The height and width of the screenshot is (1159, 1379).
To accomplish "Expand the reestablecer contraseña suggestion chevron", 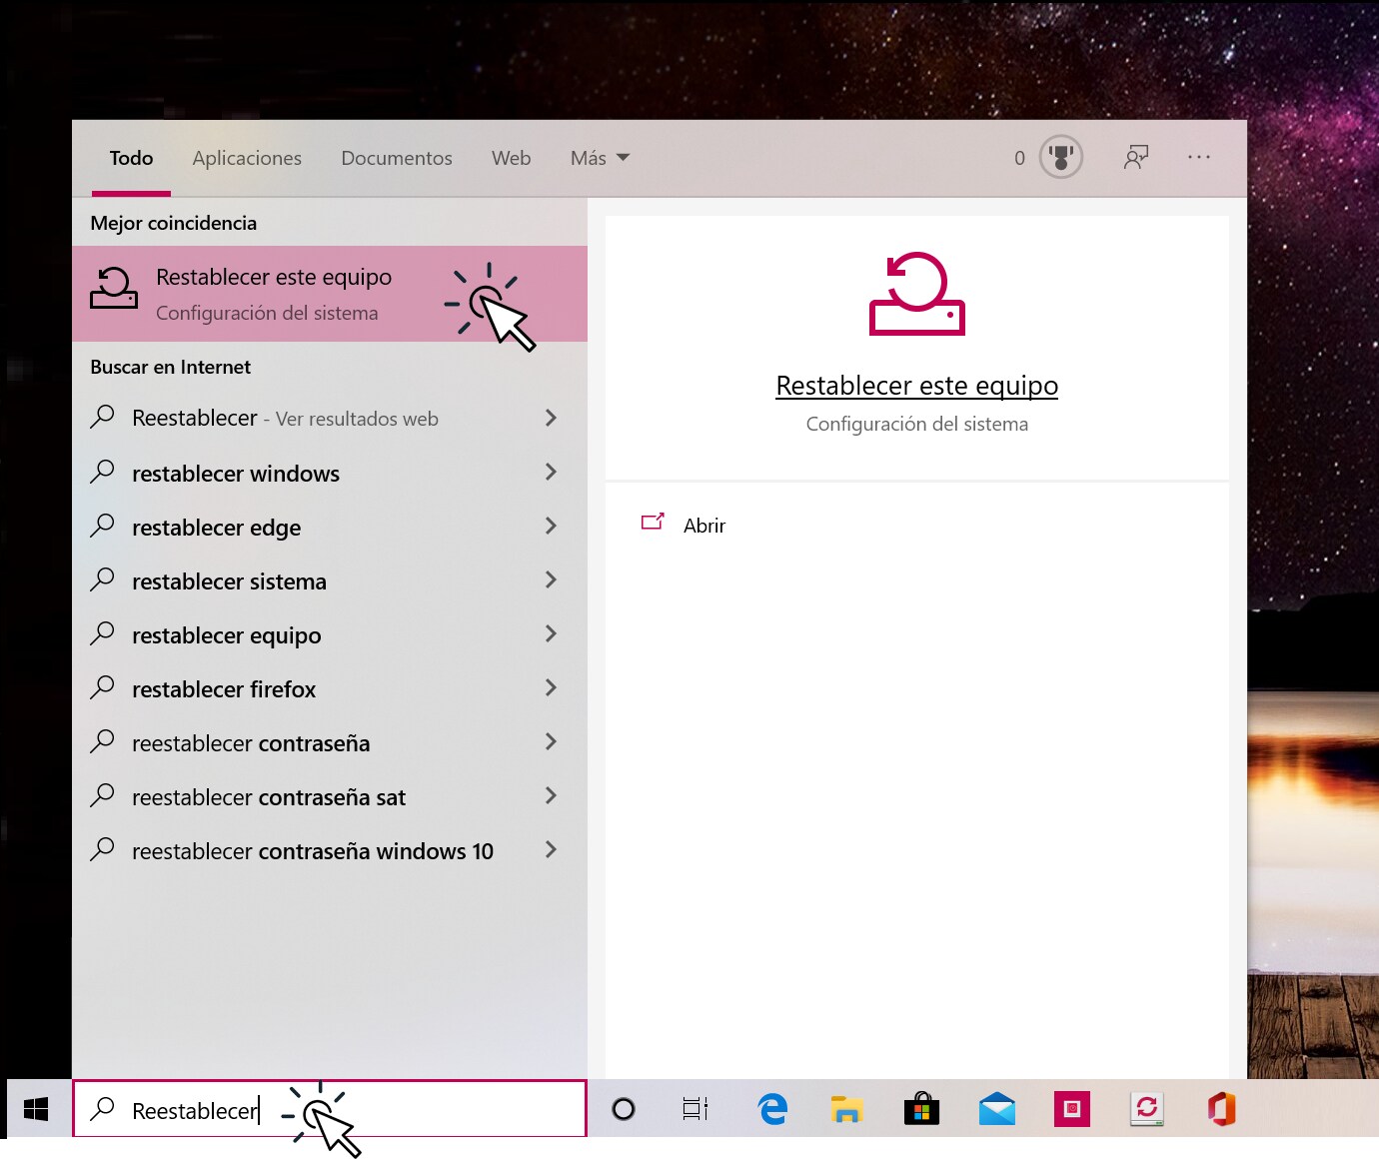I will pyautogui.click(x=551, y=742).
